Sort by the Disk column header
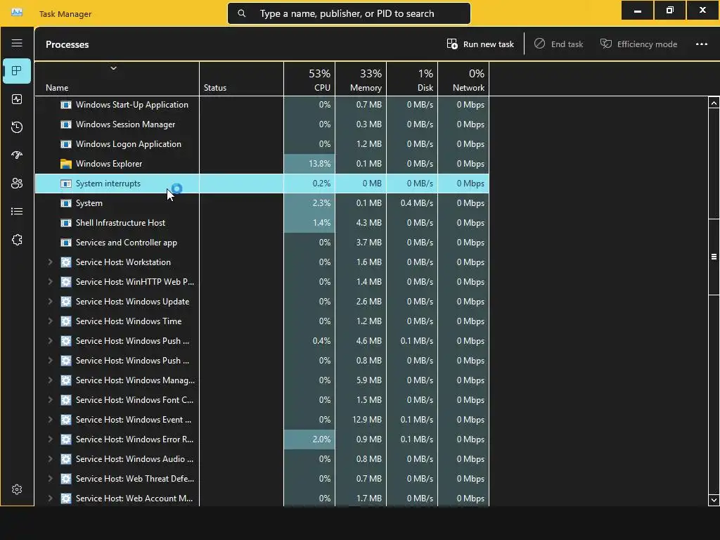 click(x=412, y=79)
